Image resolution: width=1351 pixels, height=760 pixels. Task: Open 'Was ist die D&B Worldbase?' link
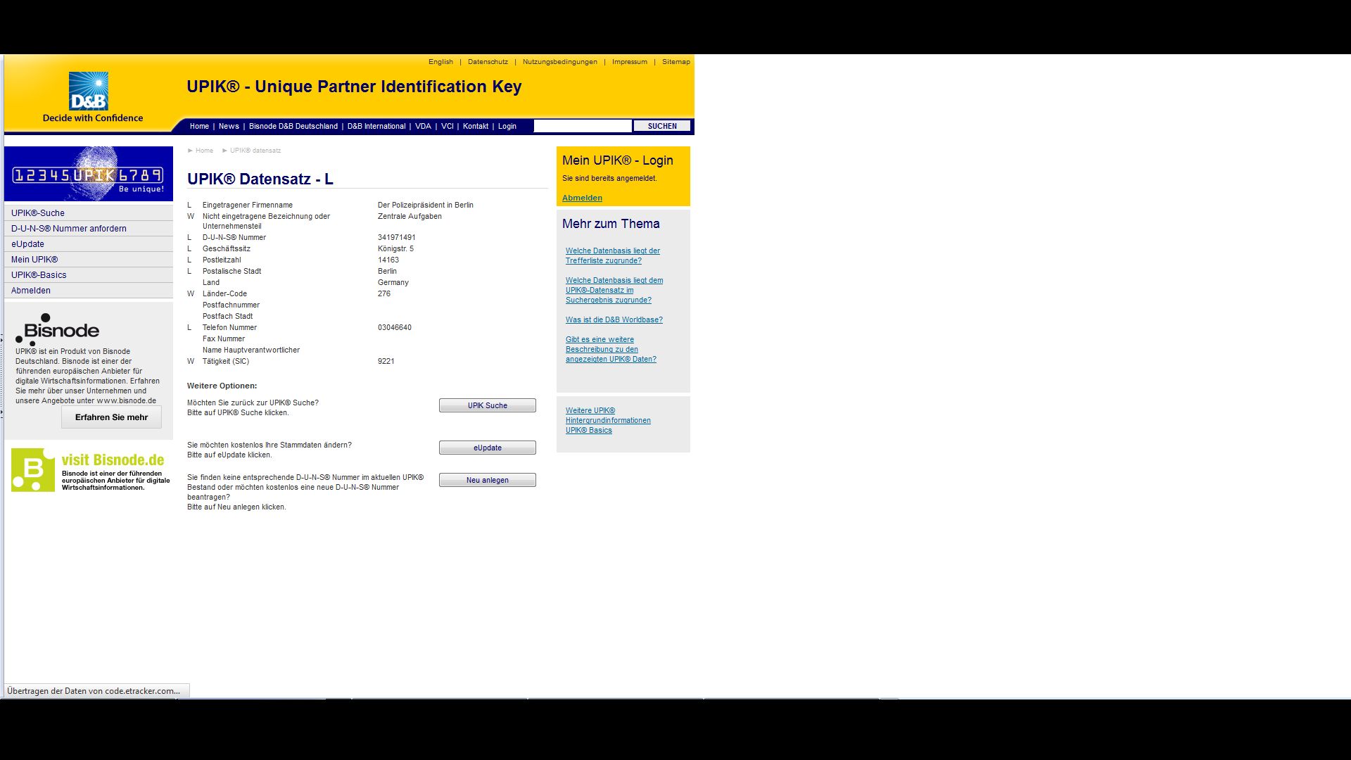(614, 319)
